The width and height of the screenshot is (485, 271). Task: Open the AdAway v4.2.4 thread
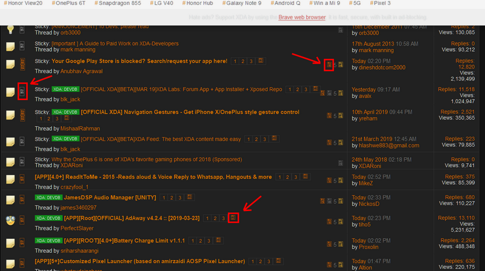coord(132,218)
